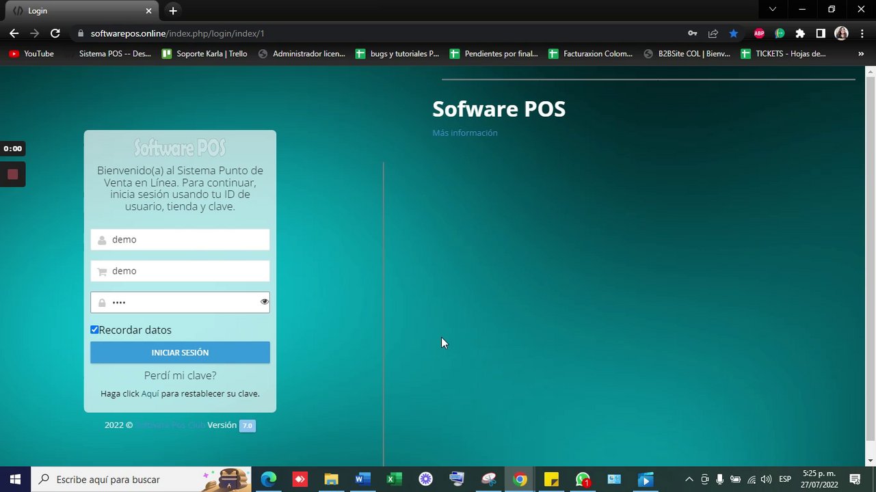Click the Aquí link to reset password
This screenshot has width=876, height=492.
(x=150, y=394)
